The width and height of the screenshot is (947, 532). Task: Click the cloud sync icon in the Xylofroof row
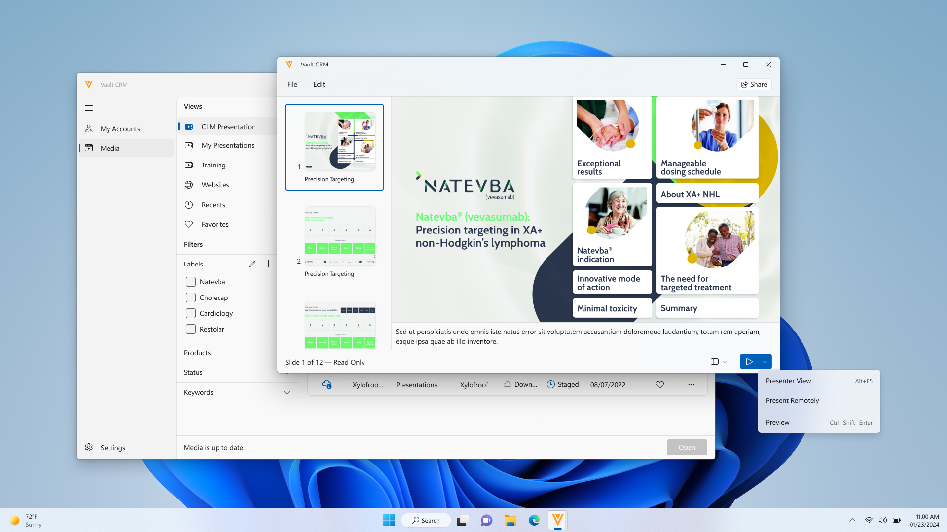pyautogui.click(x=327, y=385)
